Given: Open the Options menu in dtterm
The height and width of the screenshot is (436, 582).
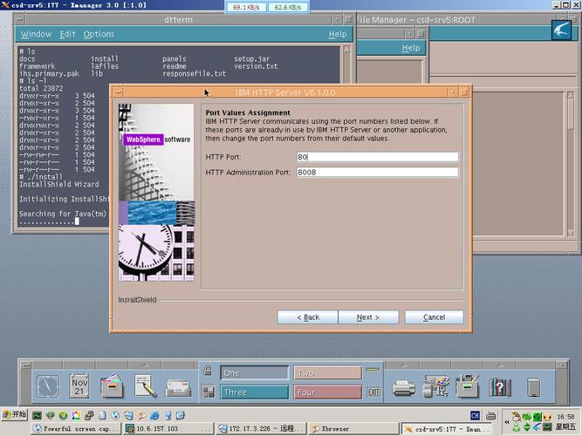Looking at the screenshot, I should click(x=99, y=34).
